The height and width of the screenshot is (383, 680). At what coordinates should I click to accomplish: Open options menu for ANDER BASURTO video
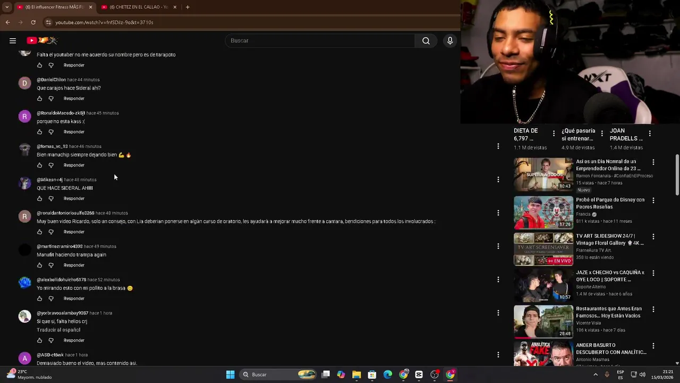(x=653, y=346)
